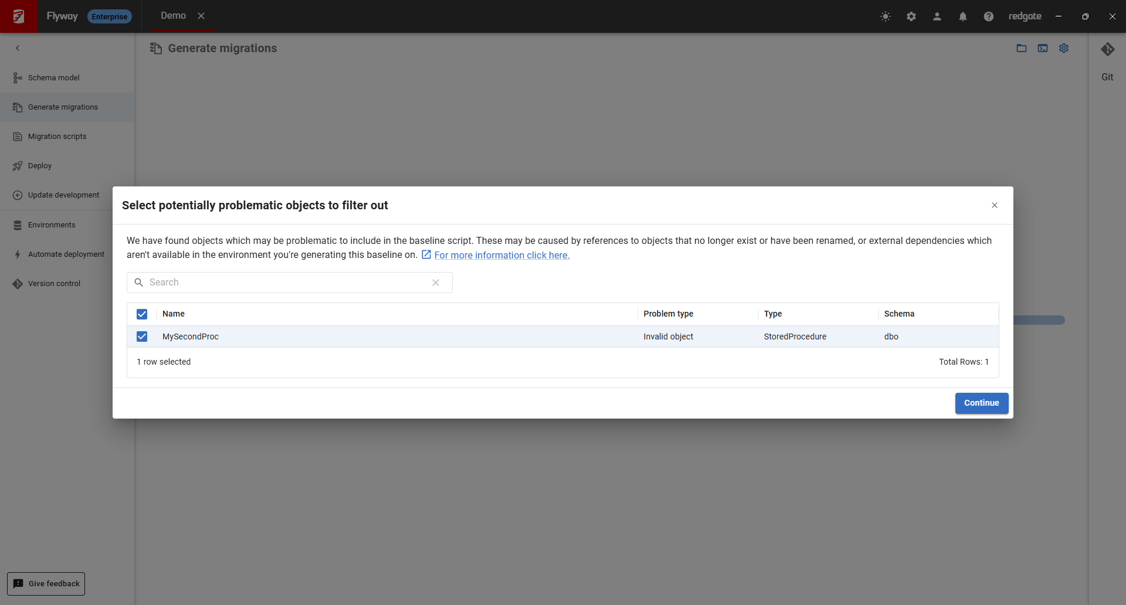Clear the search field with X

pyautogui.click(x=436, y=283)
